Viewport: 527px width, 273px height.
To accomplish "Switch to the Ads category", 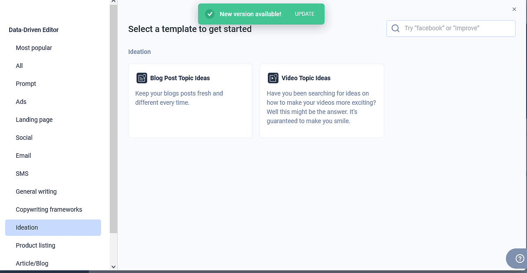I will pos(21,102).
